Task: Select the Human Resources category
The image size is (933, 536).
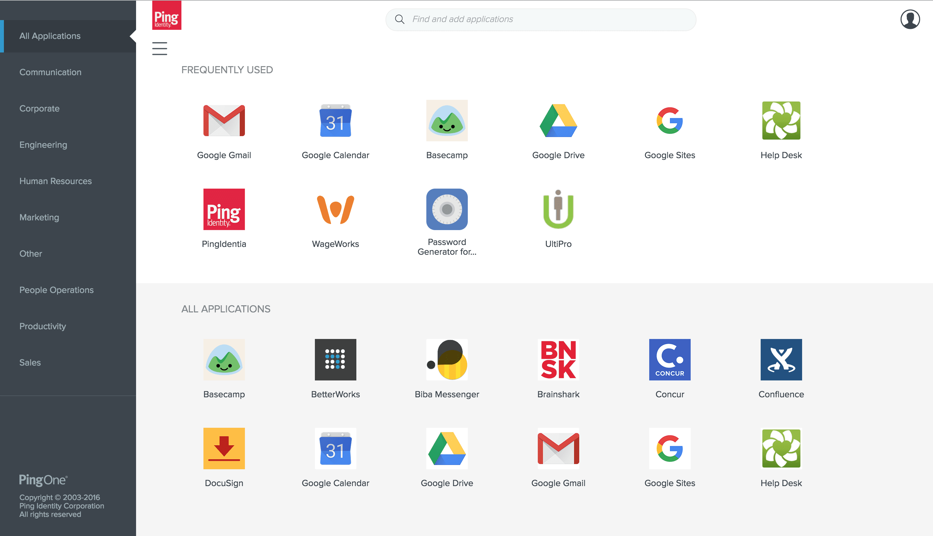Action: 68,181
